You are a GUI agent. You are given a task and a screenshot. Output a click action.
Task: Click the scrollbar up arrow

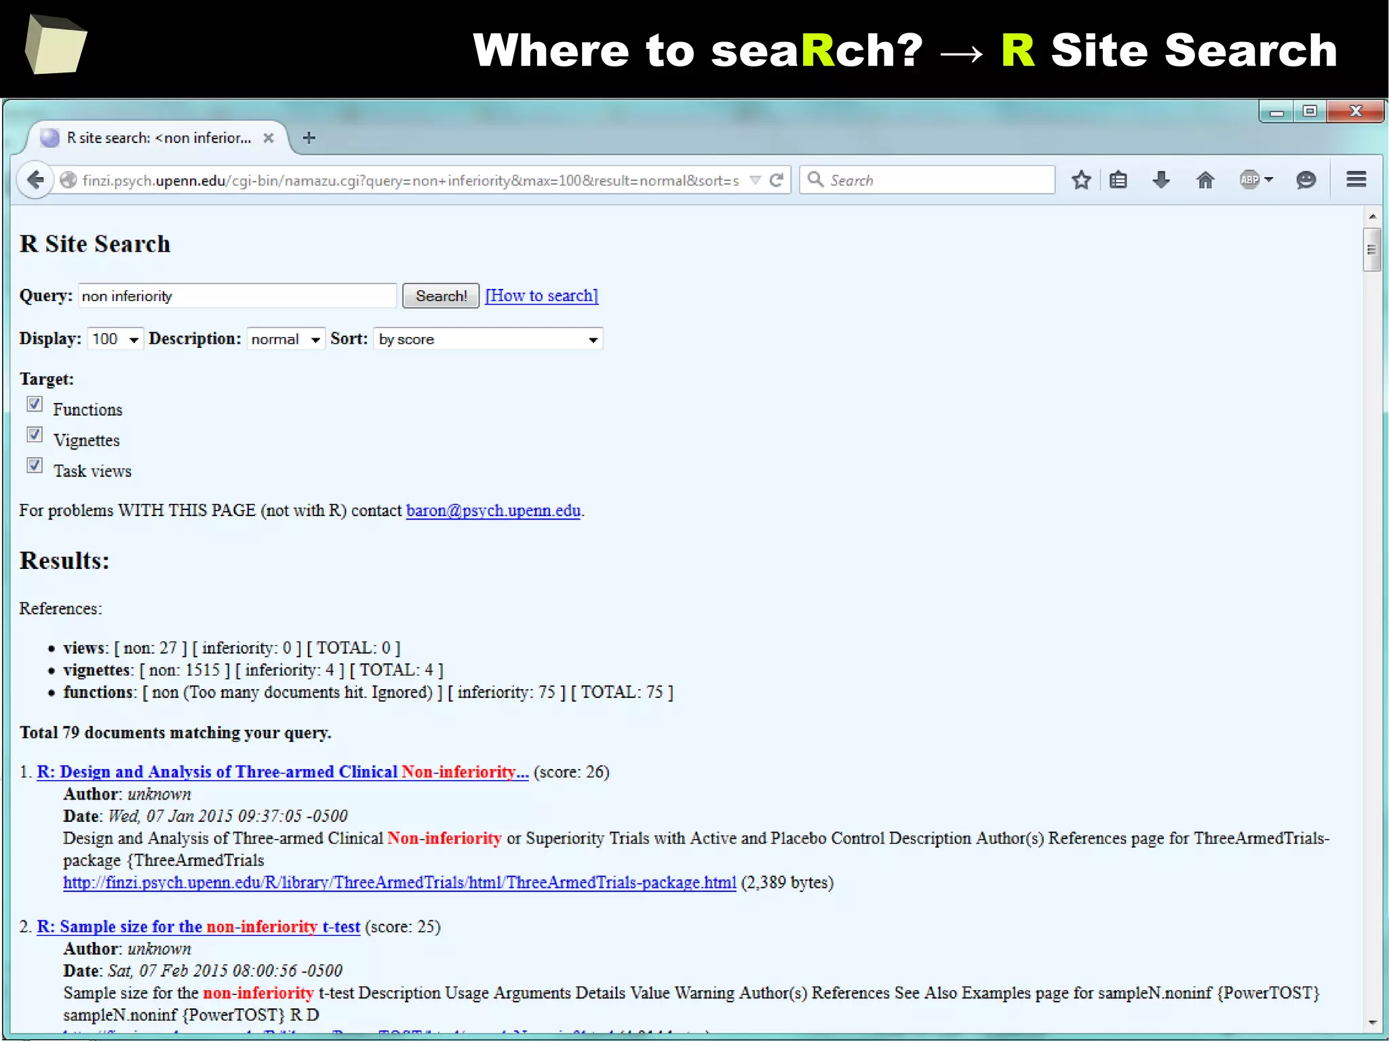pos(1372,217)
